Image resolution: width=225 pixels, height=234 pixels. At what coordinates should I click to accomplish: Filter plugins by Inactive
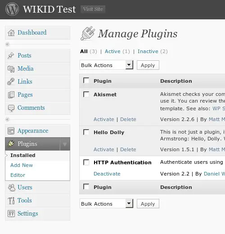148,51
